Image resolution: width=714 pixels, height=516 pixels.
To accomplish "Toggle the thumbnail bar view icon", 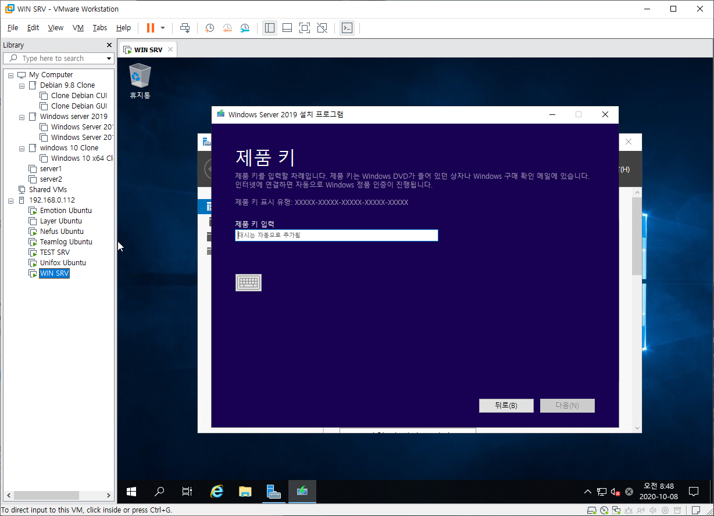I will click(x=287, y=28).
